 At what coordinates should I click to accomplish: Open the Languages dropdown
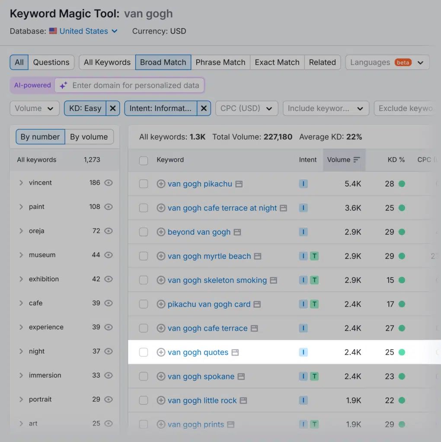387,62
